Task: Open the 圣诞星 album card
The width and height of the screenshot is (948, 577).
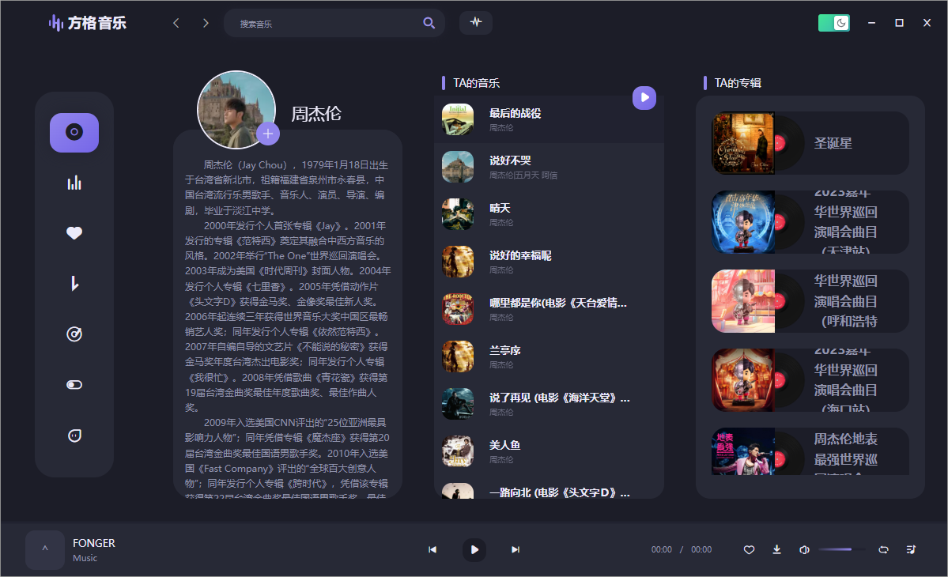Action: pos(810,143)
